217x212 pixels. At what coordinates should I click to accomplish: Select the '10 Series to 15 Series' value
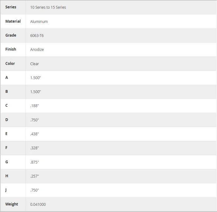(x=48, y=7)
